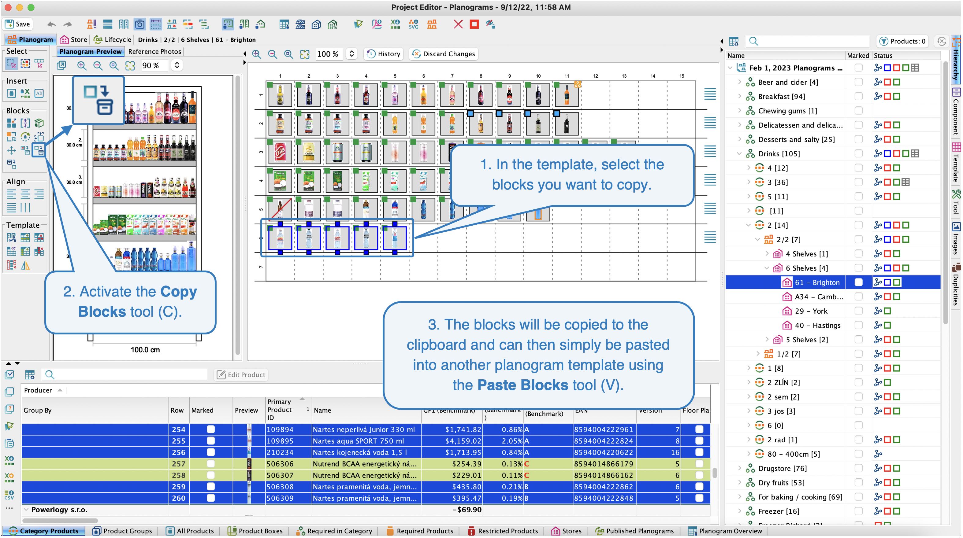Screen dimensions: 963x538
Task: Expand the 5 Shelves [2] node
Action: pyautogui.click(x=767, y=339)
